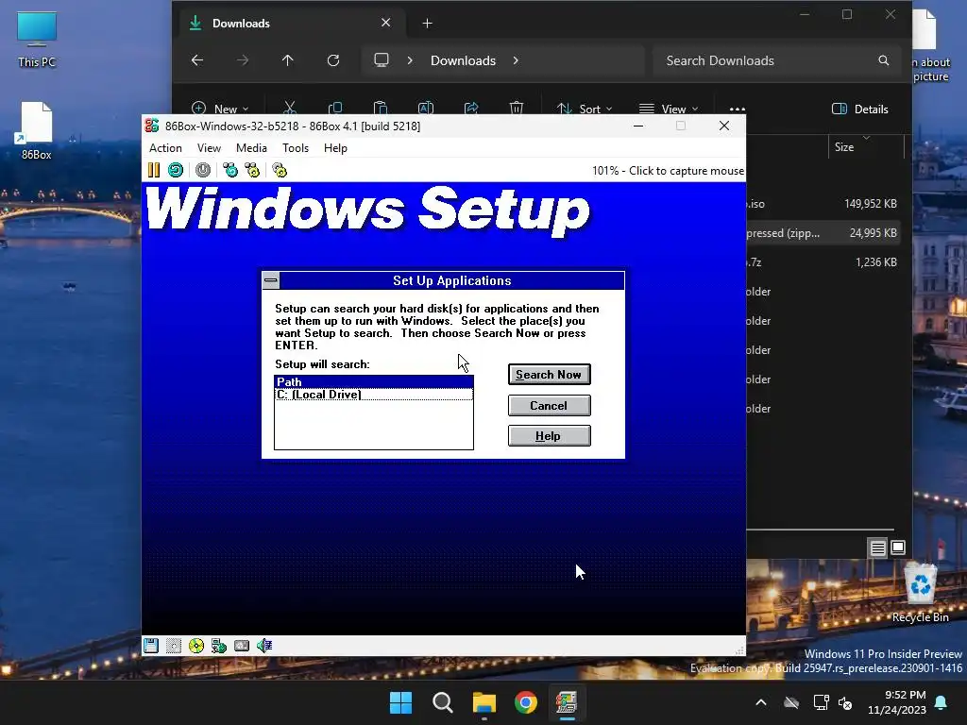This screenshot has width=967, height=725.
Task: Click the Search Now button
Action: (x=549, y=374)
